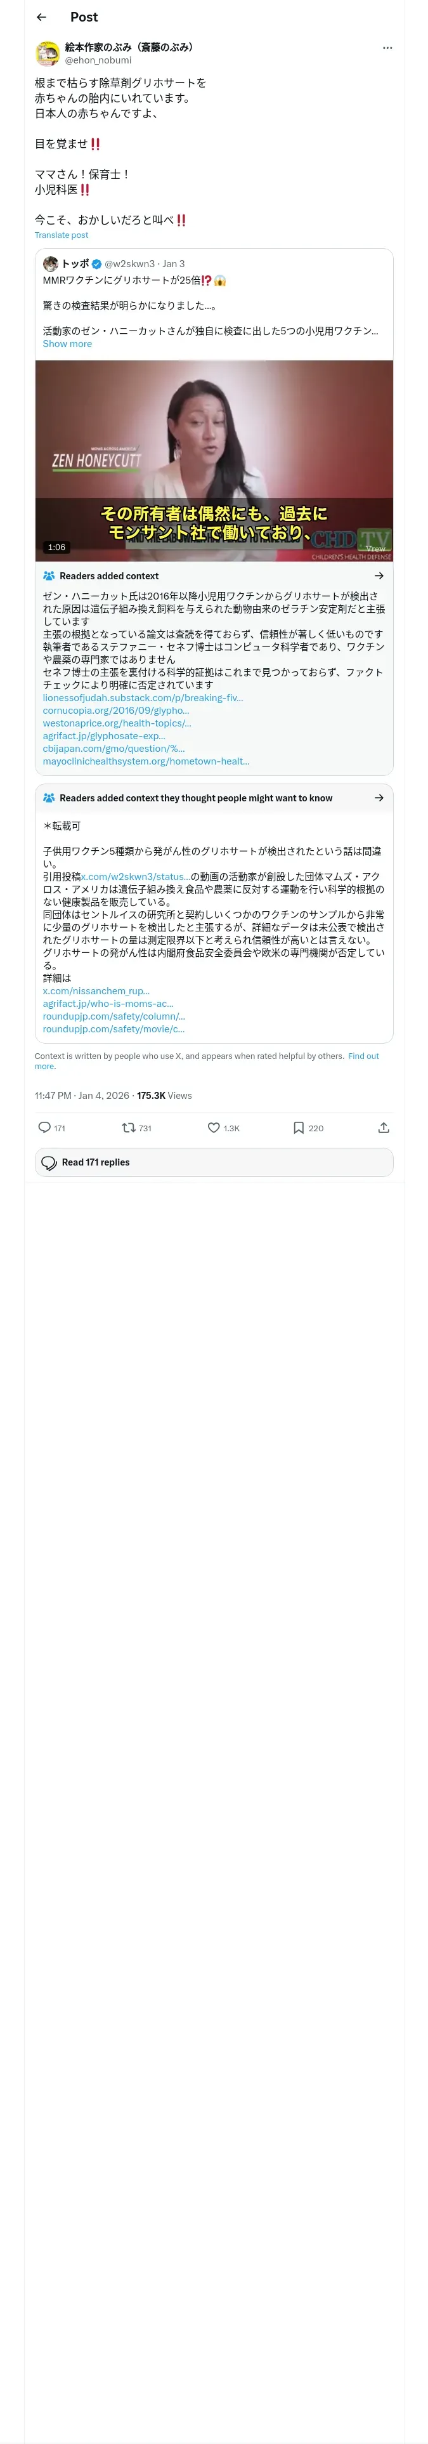
Task: Click the reply speech bubble icon
Action: 44,1127
